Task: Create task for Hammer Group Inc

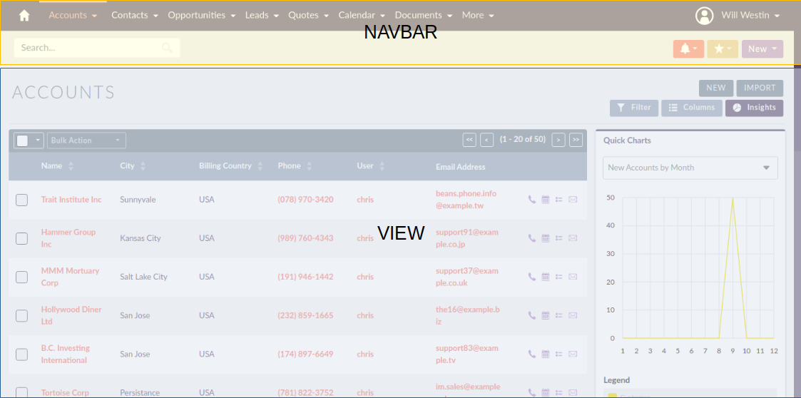Action: 559,238
